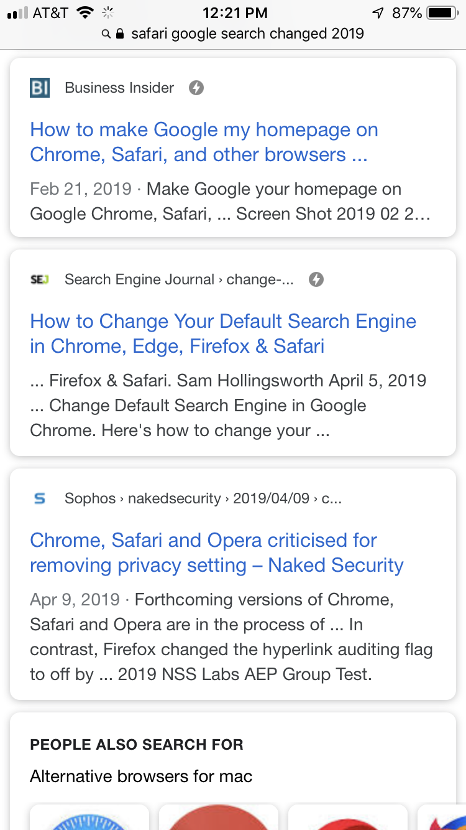This screenshot has height=830, width=466.
Task: Tap the AMP lightning icon beside Business Insider
Action: (x=196, y=88)
